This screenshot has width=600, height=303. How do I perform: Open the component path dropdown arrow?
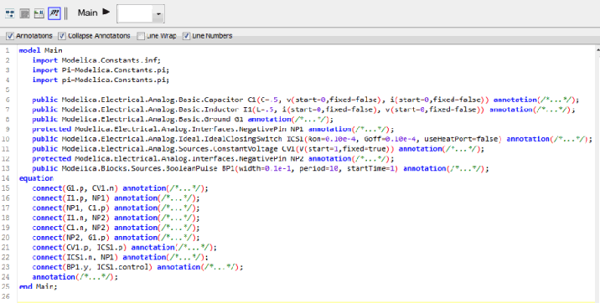point(158,14)
